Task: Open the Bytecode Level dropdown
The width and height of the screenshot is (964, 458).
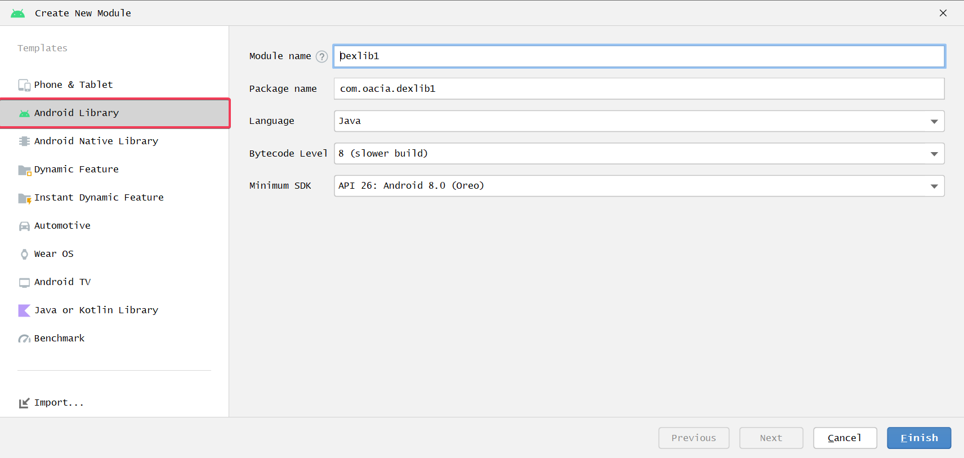Action: pos(934,154)
